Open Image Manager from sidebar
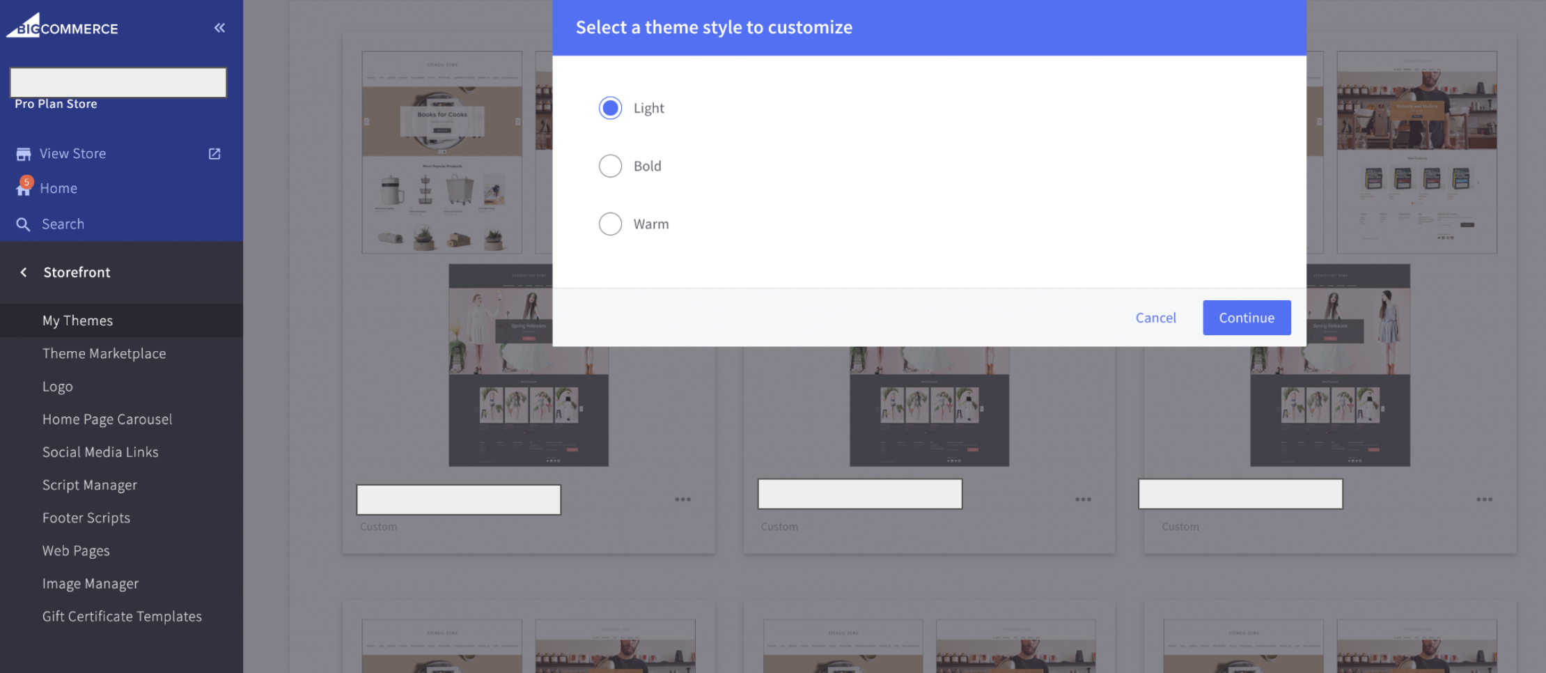 (x=90, y=583)
